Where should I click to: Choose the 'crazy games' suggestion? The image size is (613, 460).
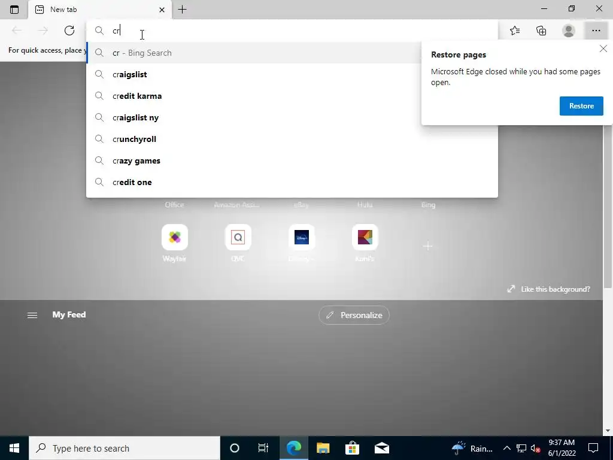point(292,161)
